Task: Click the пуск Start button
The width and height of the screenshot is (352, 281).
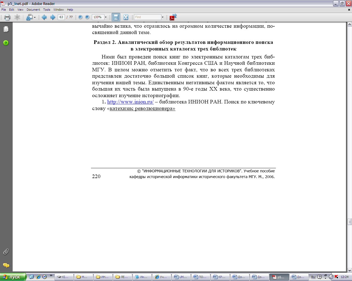Action: click(13, 277)
